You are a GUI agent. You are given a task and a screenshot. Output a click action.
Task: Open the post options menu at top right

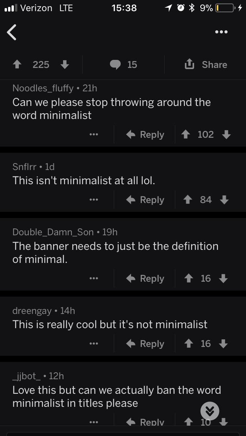[221, 32]
